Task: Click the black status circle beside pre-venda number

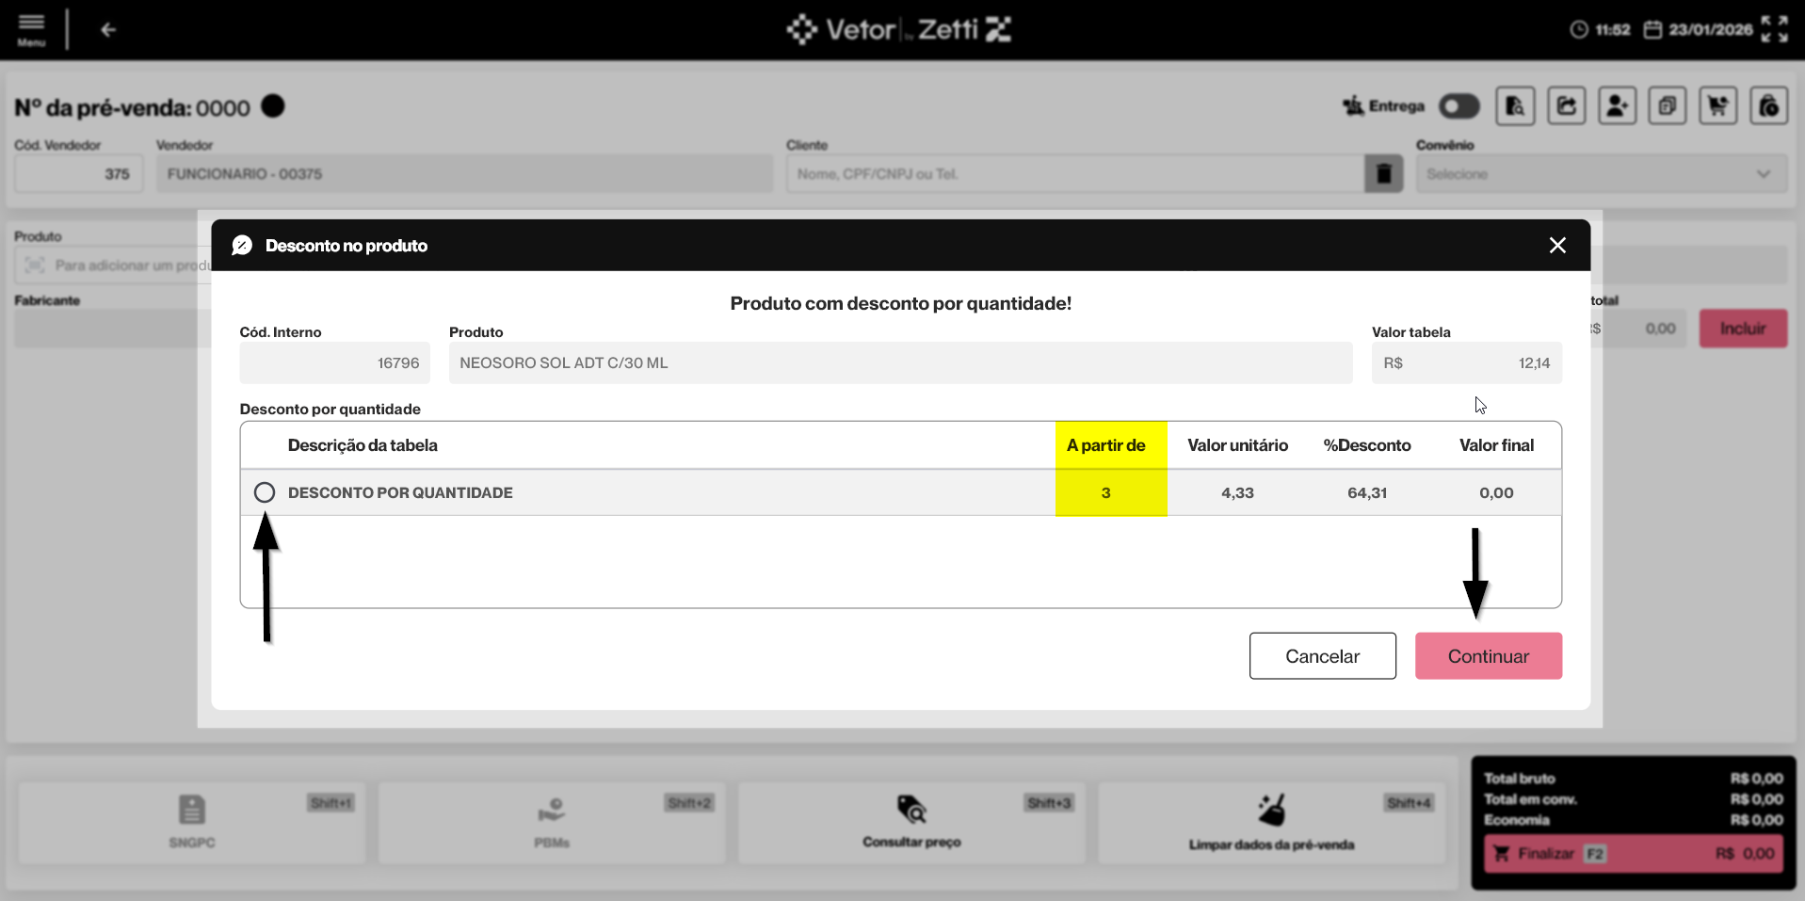Action: click(273, 106)
